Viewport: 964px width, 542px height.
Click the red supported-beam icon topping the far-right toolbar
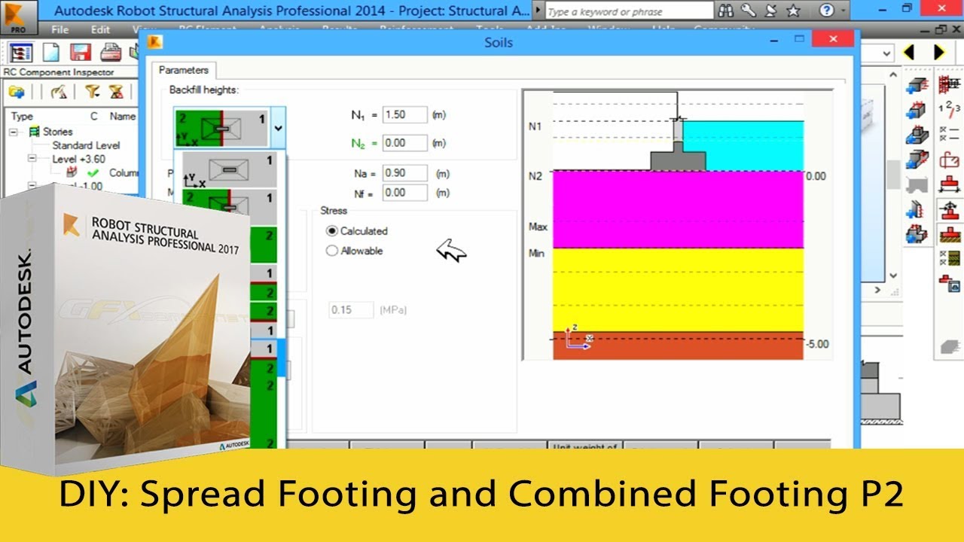(x=949, y=84)
